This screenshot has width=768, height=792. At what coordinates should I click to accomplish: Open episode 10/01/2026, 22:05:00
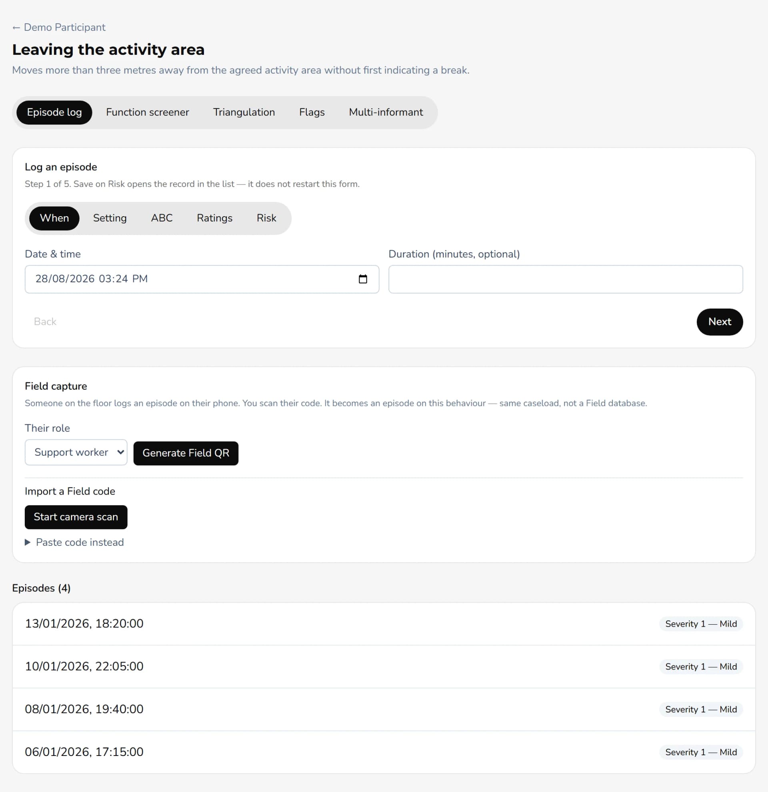coord(384,667)
